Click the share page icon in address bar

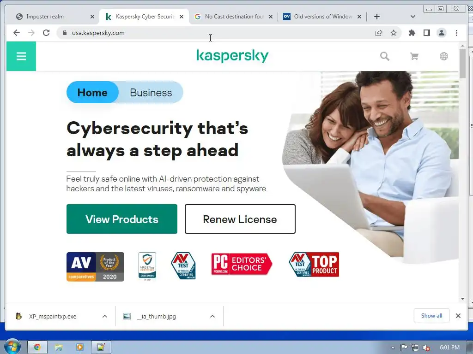[x=379, y=33]
